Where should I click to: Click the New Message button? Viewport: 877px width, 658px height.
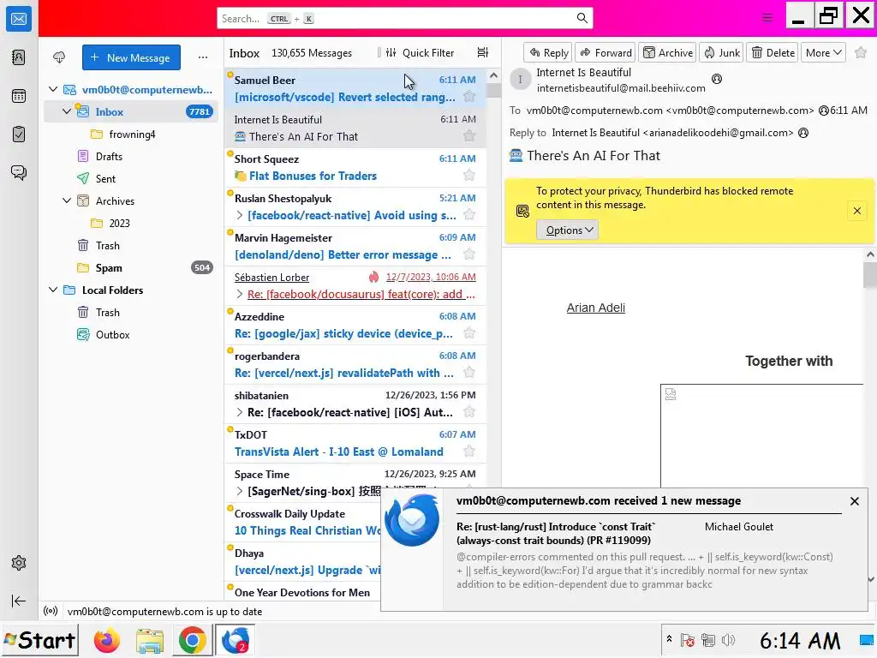tap(131, 57)
